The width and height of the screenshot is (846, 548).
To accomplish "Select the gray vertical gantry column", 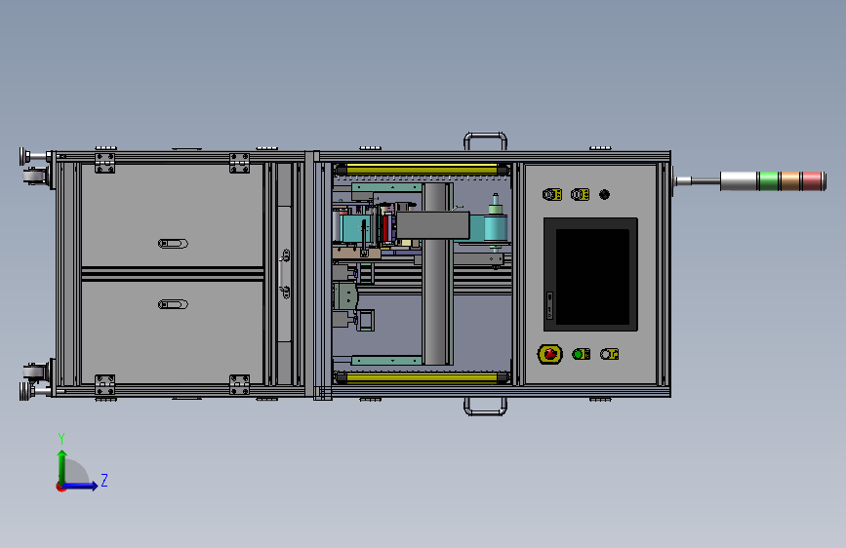I will 436,302.
